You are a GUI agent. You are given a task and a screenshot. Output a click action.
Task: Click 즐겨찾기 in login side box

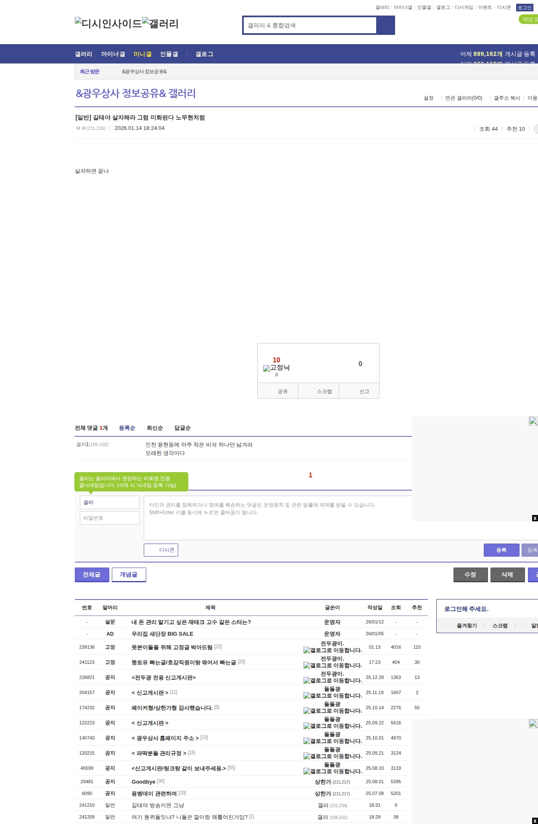[x=467, y=626]
